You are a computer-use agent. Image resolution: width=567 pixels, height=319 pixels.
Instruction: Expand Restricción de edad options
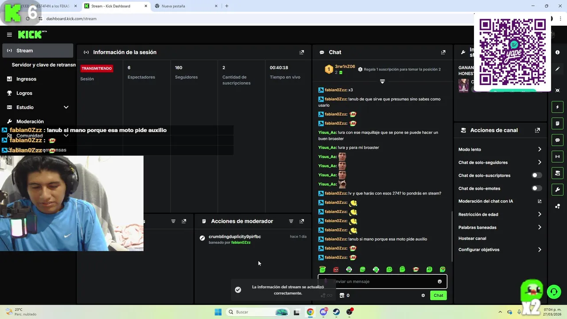pos(540,214)
